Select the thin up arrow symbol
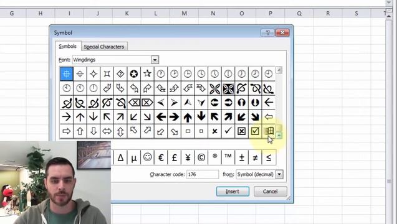 (x=80, y=117)
